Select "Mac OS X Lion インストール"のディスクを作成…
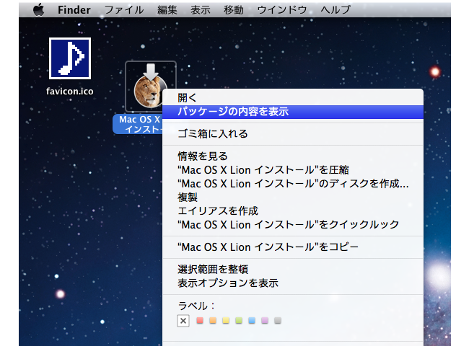Viewport: 456px width, 346px height. (x=293, y=184)
